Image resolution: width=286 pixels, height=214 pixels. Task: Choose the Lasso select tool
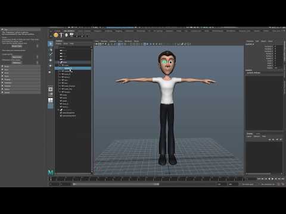coord(51,49)
